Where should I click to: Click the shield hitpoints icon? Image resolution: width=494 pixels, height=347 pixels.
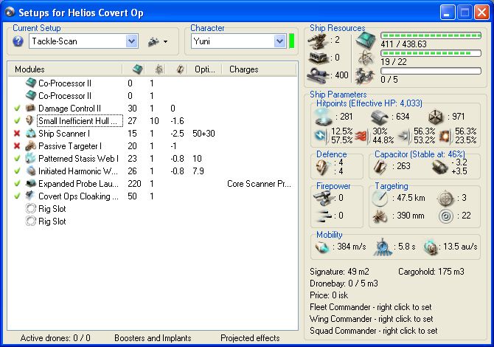tap(323, 117)
